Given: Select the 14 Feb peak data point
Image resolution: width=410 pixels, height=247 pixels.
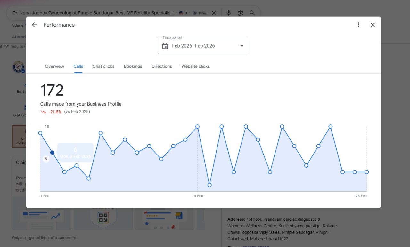Looking at the screenshot, I should click(x=197, y=127).
